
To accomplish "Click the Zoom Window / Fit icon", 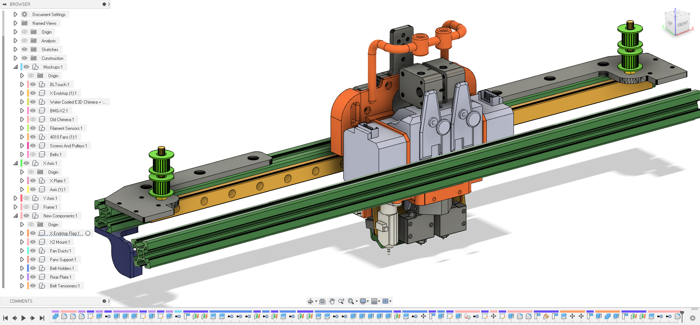I will tap(351, 301).
